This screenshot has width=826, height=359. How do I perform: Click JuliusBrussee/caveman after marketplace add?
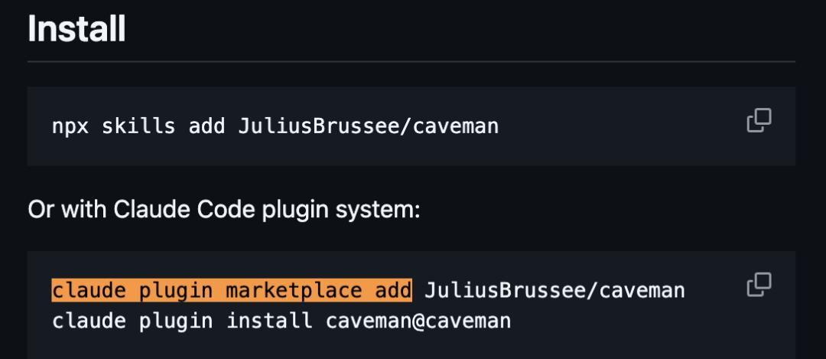pos(554,291)
